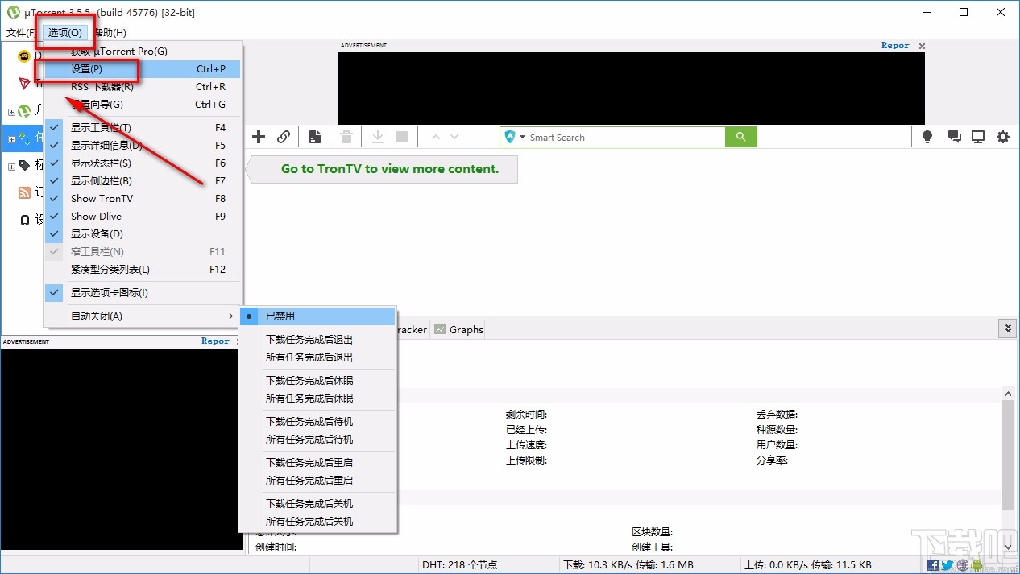Click the Smart Search input field
The width and height of the screenshot is (1020, 574).
625,138
